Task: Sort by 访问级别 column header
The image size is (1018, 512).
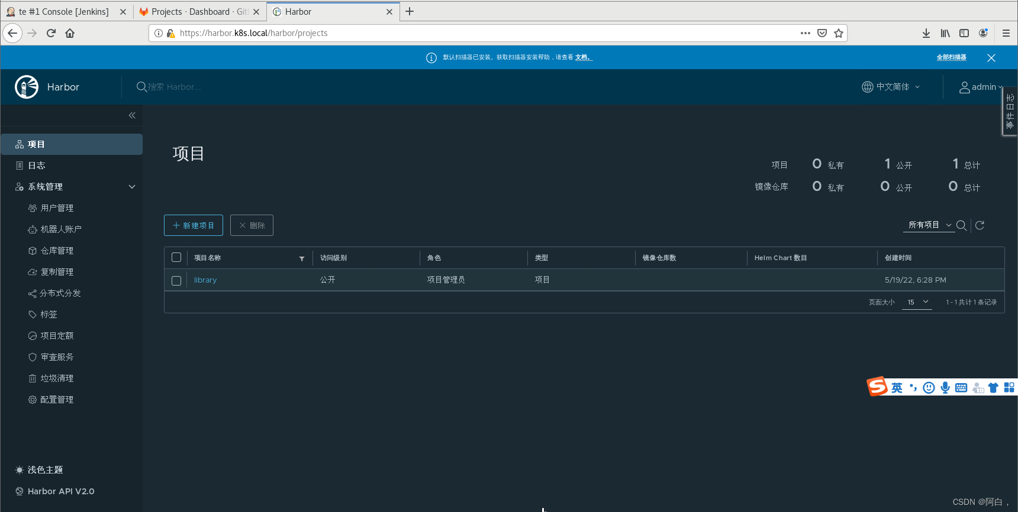Action: (334, 258)
